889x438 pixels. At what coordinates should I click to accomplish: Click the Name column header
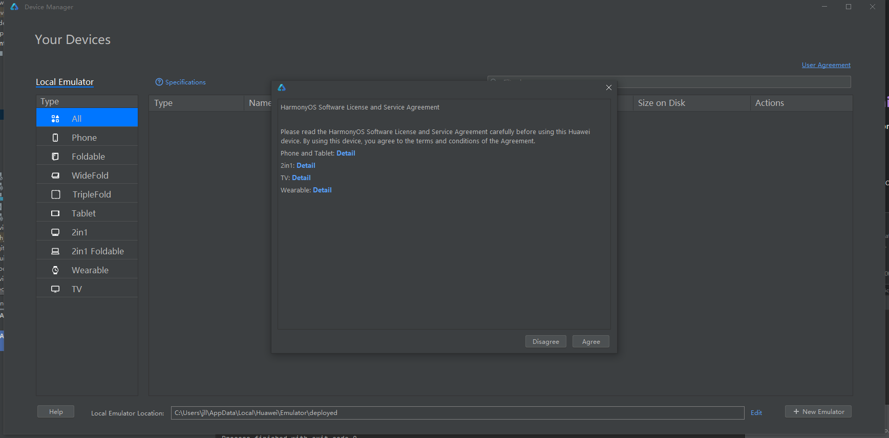(260, 103)
